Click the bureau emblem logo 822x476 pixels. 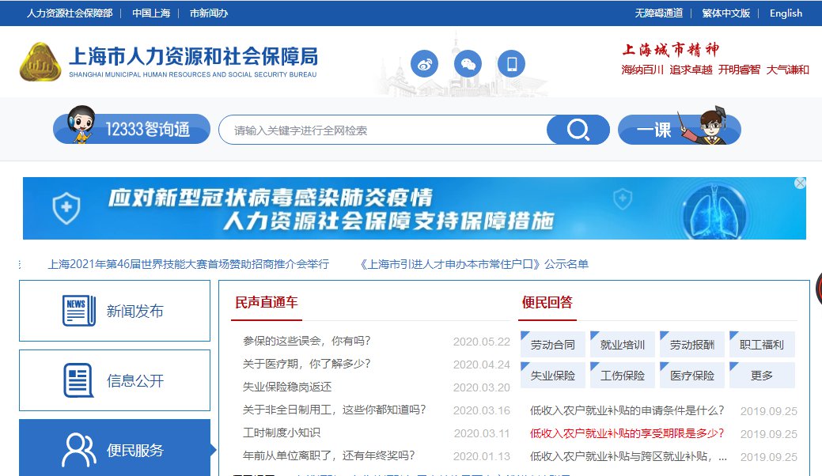click(x=40, y=63)
